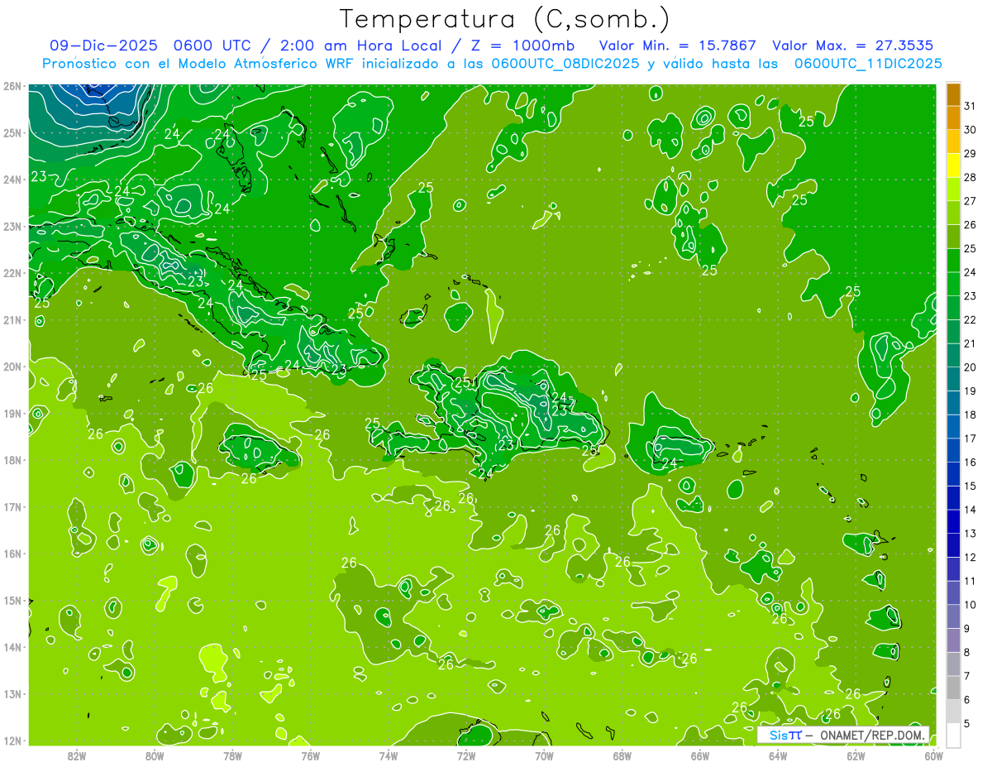The height and width of the screenshot is (767, 992).
Task: Click the "70W" longitude axis label
Action: (544, 755)
